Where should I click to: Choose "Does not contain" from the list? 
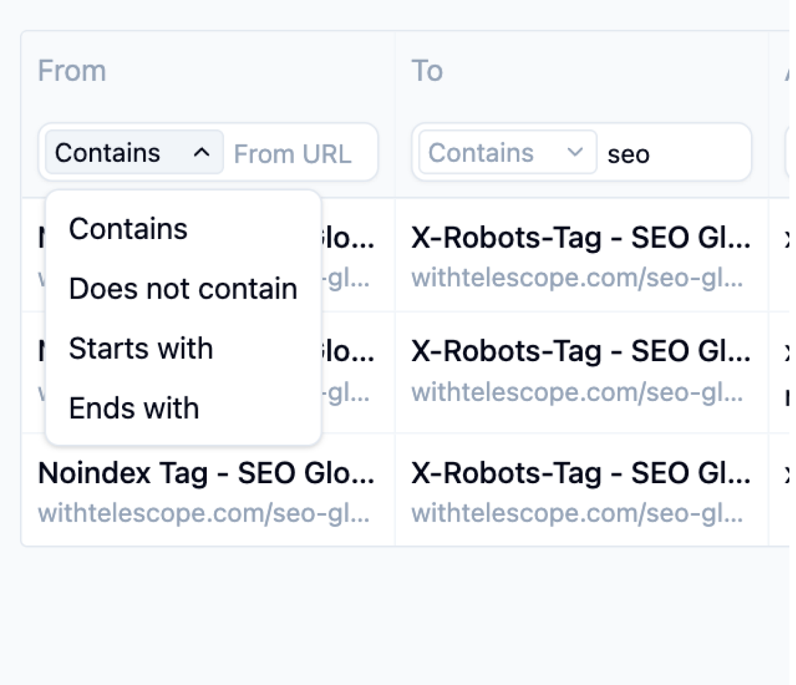(182, 289)
